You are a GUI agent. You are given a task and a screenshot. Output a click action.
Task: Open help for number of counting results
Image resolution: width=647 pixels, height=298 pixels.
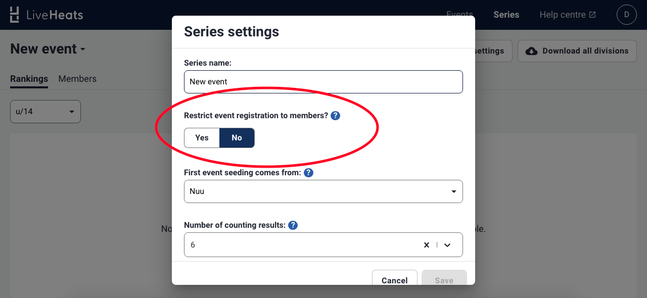(293, 225)
